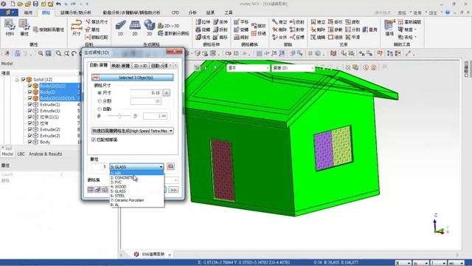
Task: Toggle checkbox for 拉伸(1)(1) tree row
Action: [x=29, y=117]
